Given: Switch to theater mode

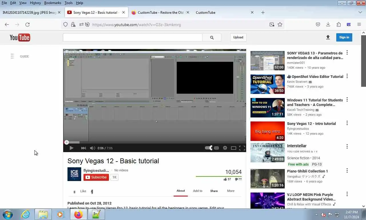Looking at the screenshot, I should click(x=234, y=148).
